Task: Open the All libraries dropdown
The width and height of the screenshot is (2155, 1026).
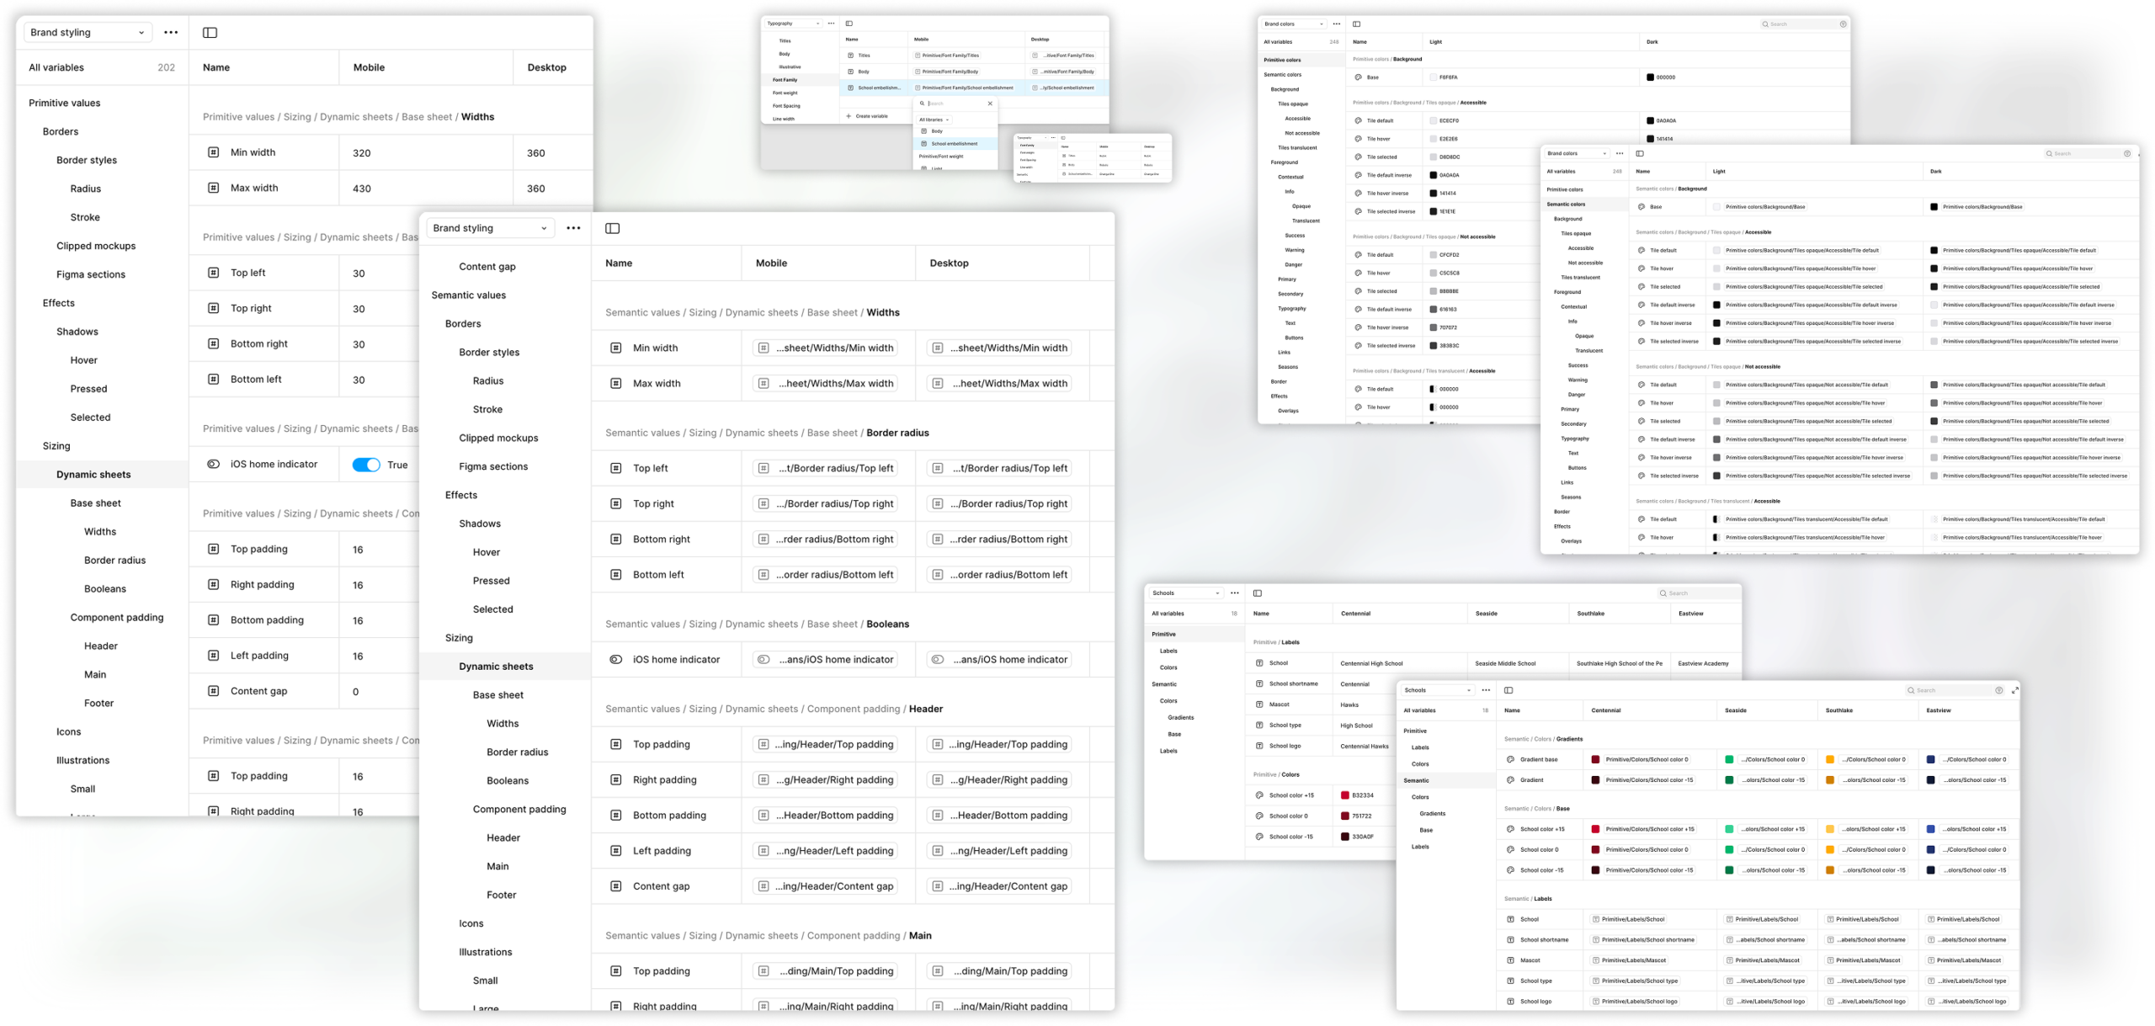Action: coord(934,120)
